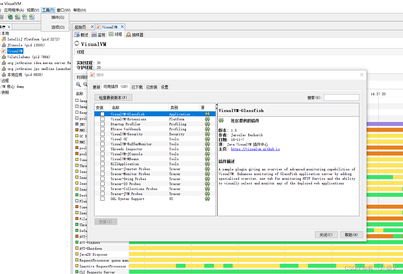Close the VisualVM document tab with its X

click(x=122, y=27)
